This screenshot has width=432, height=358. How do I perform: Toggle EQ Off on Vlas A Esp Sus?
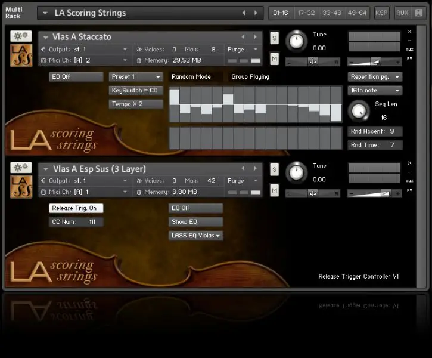195,208
